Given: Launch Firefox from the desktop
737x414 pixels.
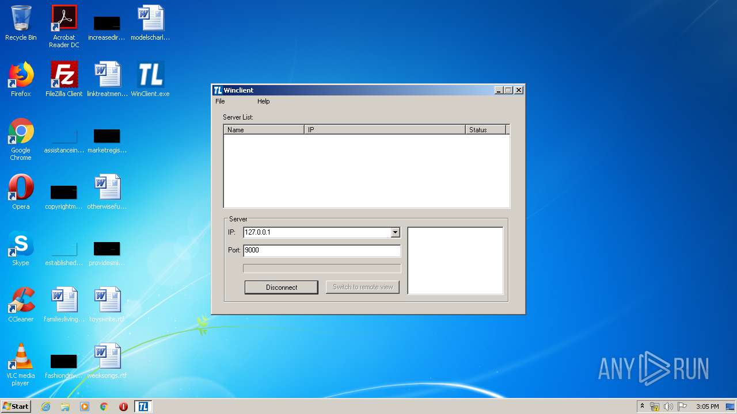Looking at the screenshot, I should coord(21,79).
